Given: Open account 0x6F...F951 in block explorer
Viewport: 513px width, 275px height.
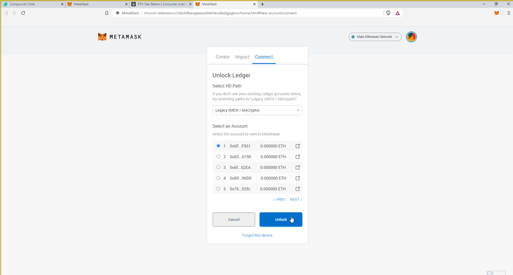Looking at the screenshot, I should tap(298, 146).
